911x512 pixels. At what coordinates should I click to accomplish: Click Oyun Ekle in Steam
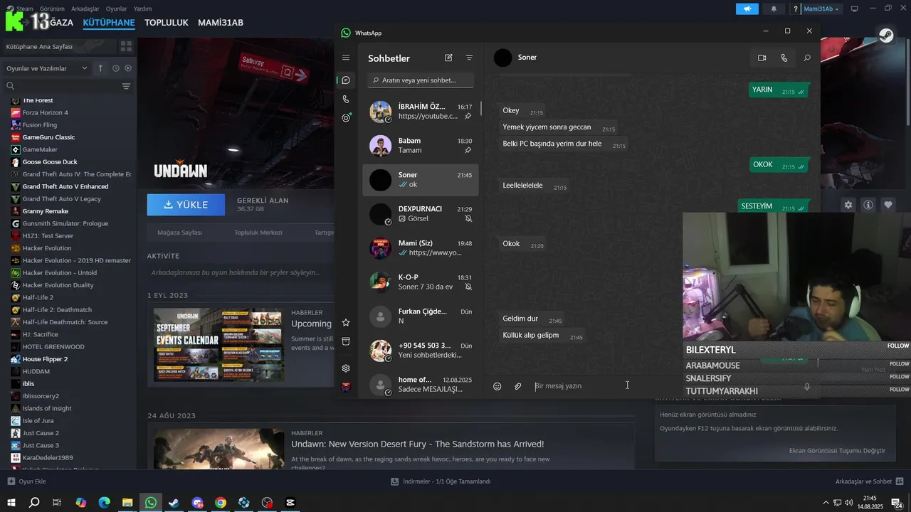(x=27, y=481)
